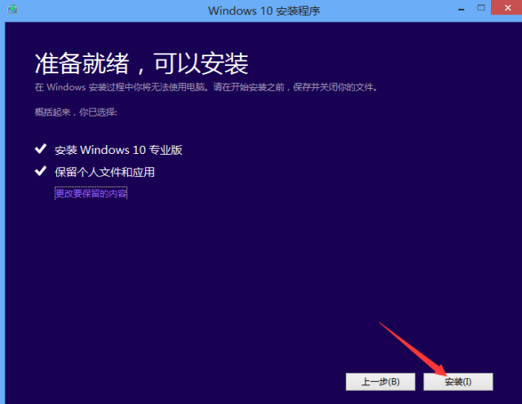Click the blank title bar area left of the title
Screen dimensions: 522x404
point(106,11)
